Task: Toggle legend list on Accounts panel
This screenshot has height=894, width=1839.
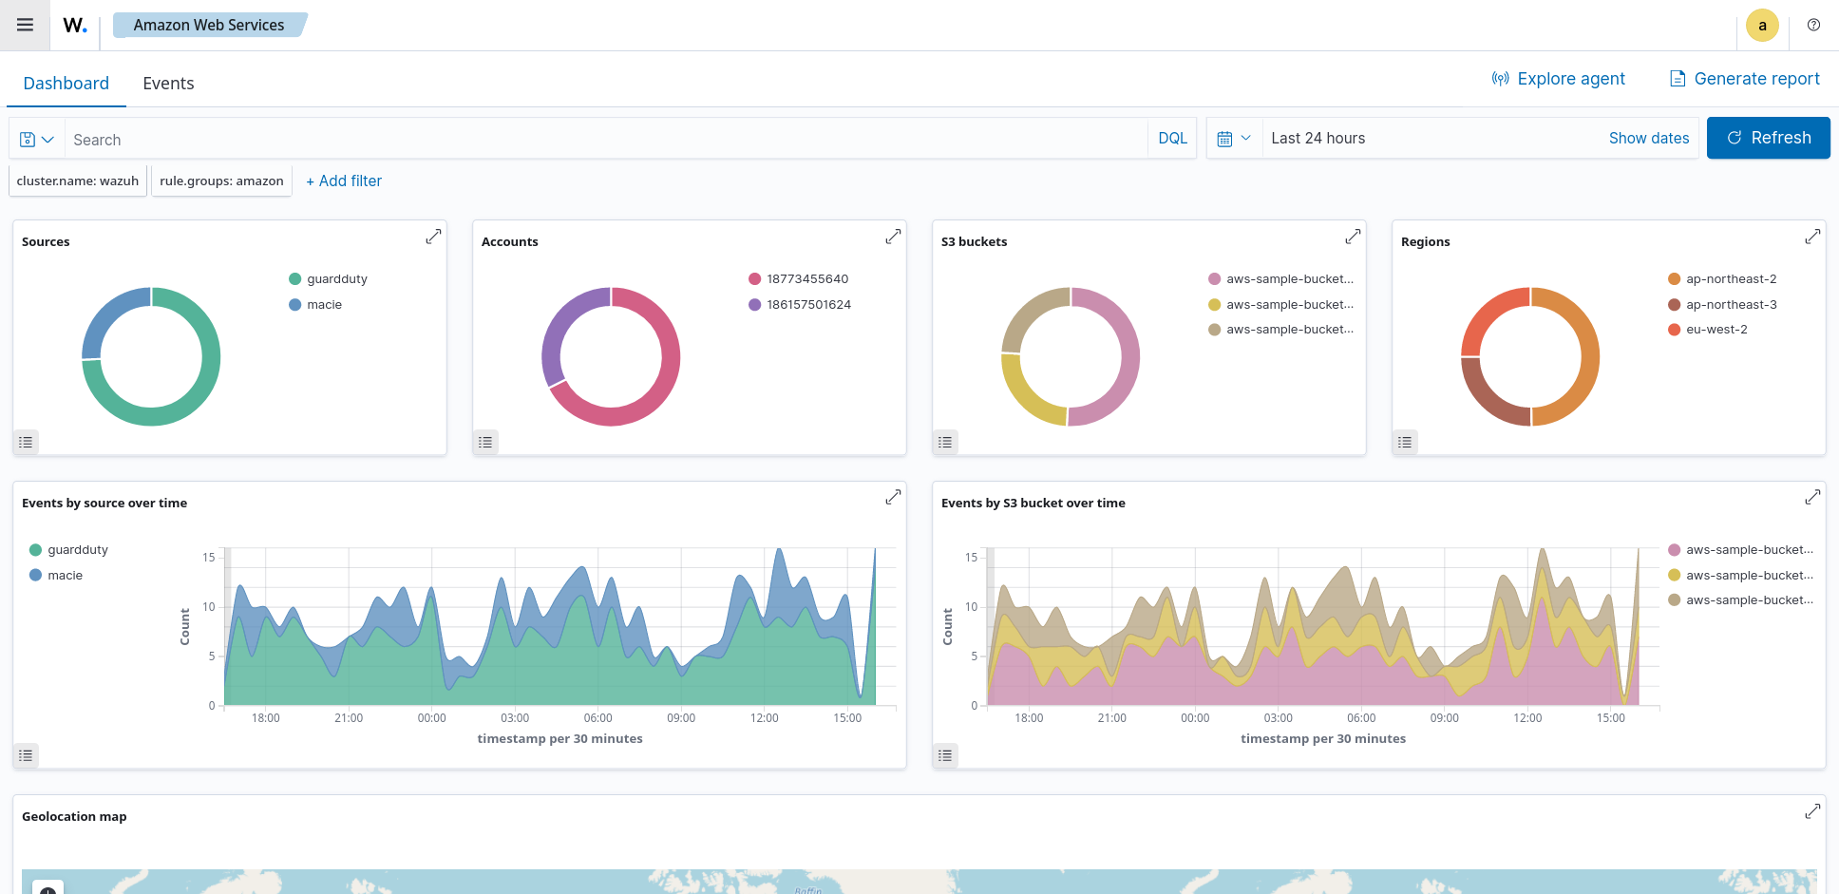Action: (485, 442)
